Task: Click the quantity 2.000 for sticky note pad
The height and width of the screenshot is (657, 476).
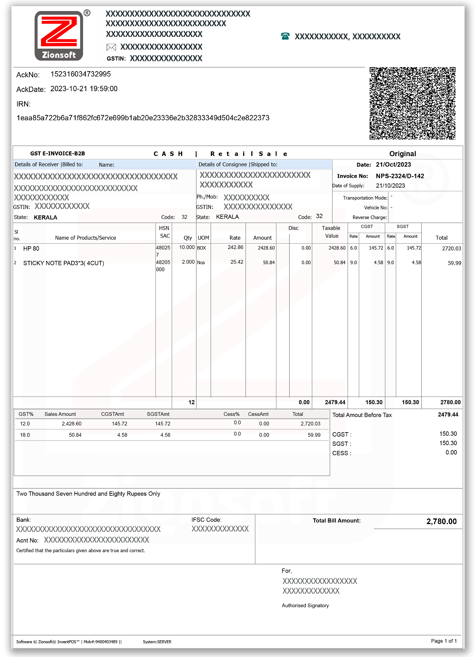Action: (x=188, y=262)
